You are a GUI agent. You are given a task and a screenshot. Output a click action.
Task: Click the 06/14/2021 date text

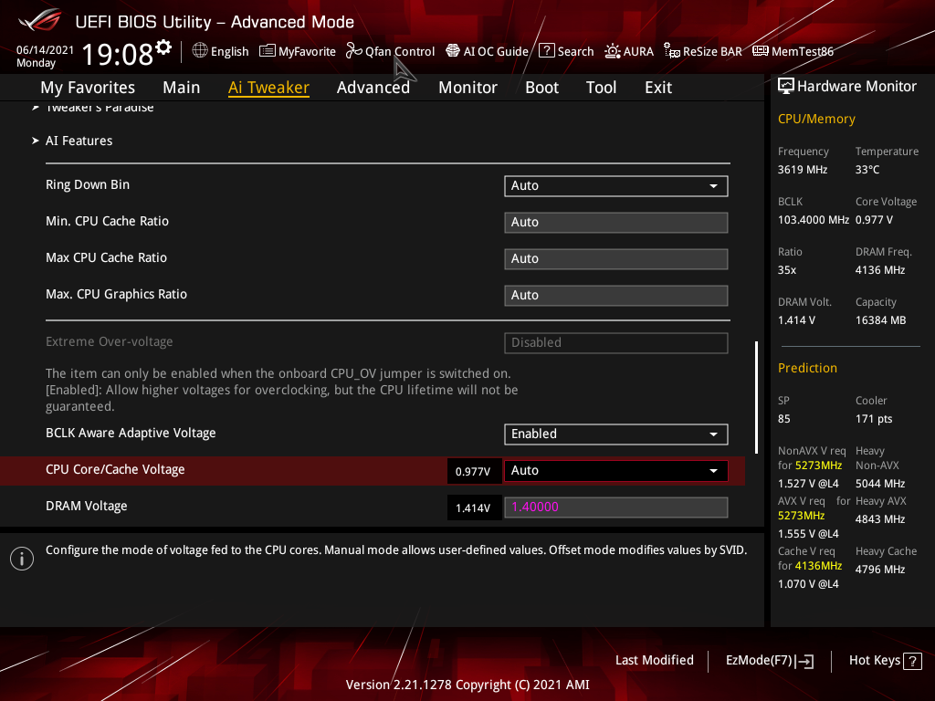click(x=46, y=50)
